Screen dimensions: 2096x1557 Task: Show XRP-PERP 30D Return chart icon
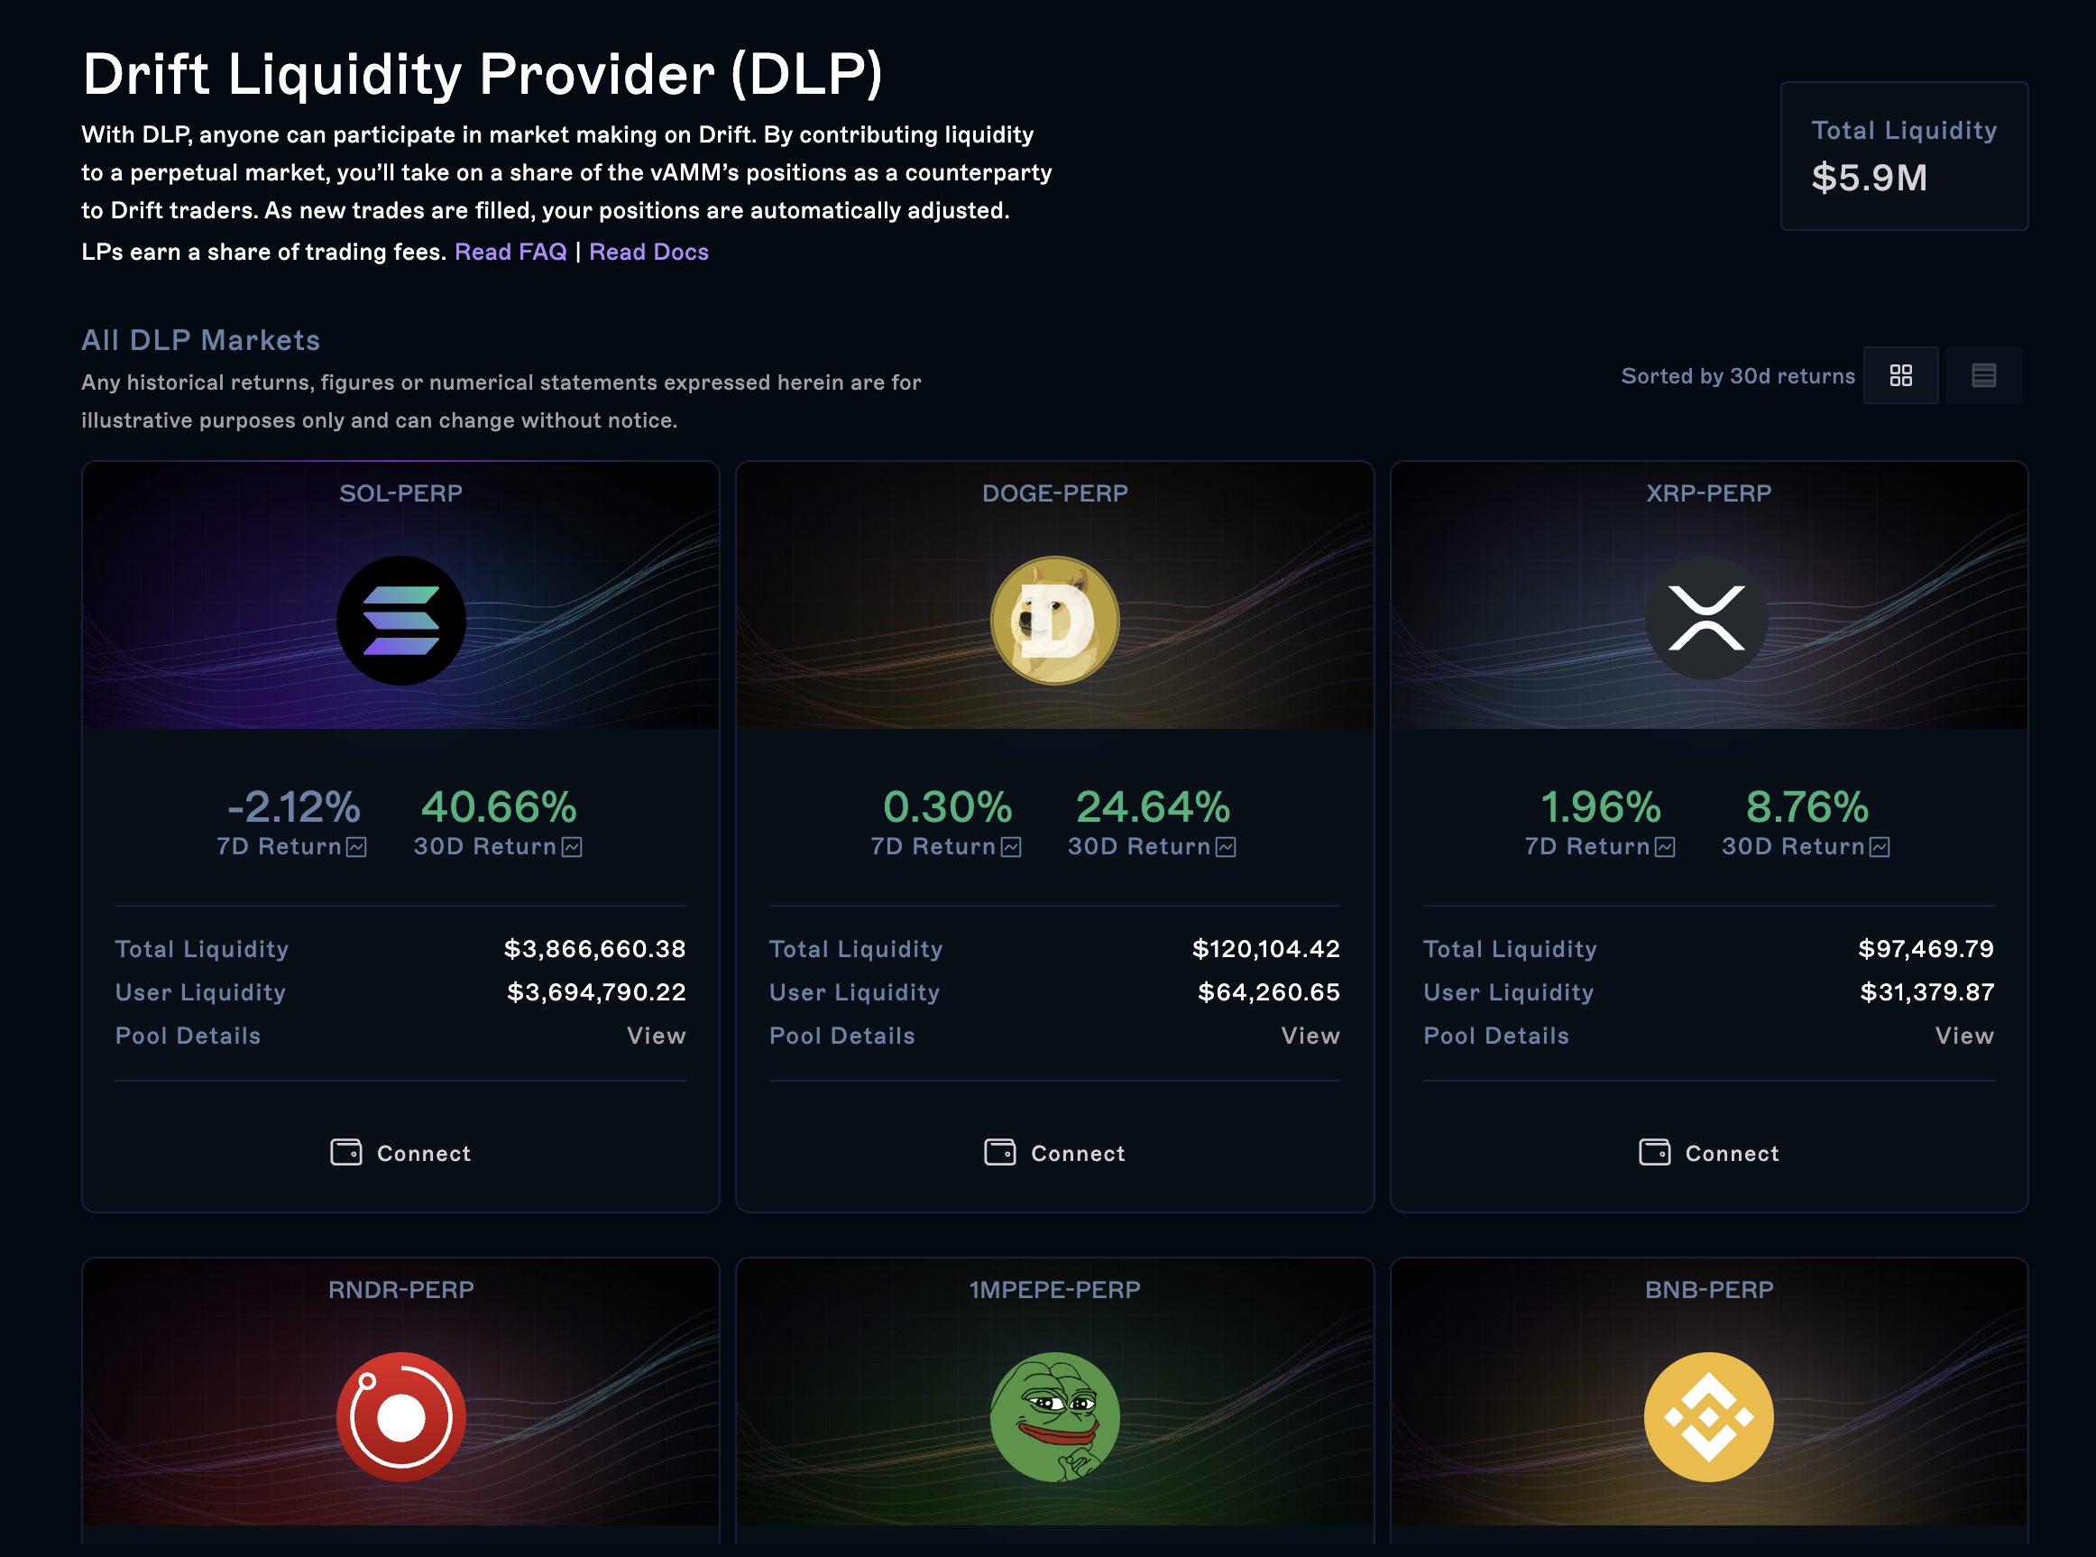tap(1880, 846)
